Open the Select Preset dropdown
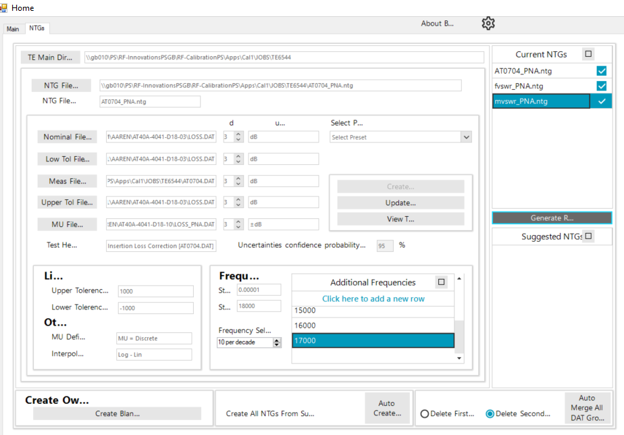 [400, 137]
